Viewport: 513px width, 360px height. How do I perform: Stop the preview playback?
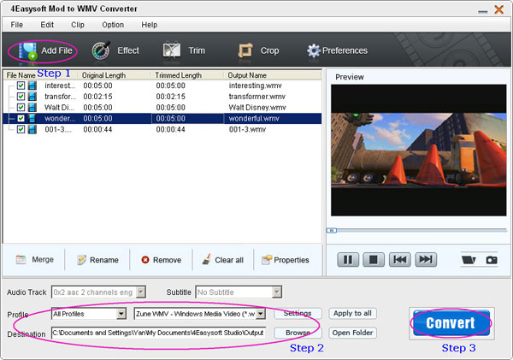pos(374,260)
